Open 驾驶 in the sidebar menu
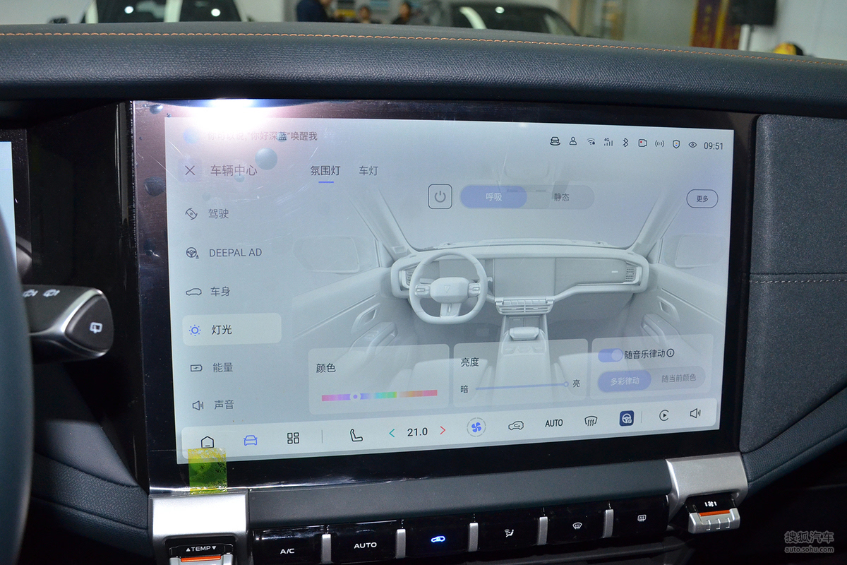The height and width of the screenshot is (565, 847). tap(218, 213)
